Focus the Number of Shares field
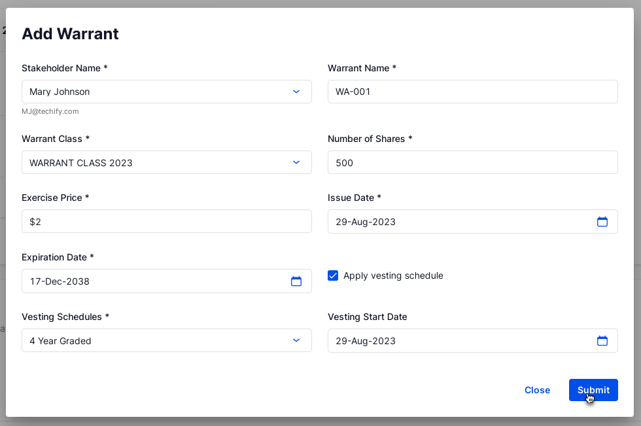This screenshot has height=426, width=641. click(x=471, y=162)
